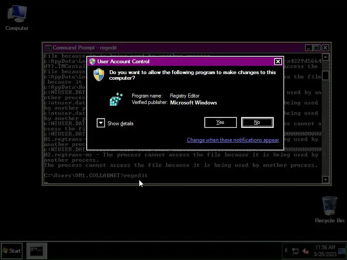
Task: Close the Command Prompt window
Action: [325, 48]
